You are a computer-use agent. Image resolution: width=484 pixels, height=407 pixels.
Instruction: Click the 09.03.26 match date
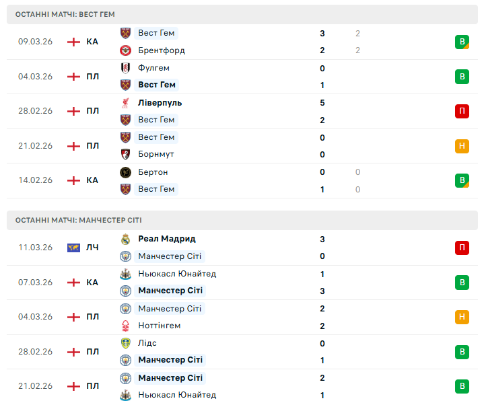tap(35, 42)
